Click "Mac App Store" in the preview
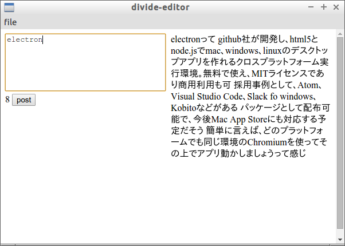 239,119
